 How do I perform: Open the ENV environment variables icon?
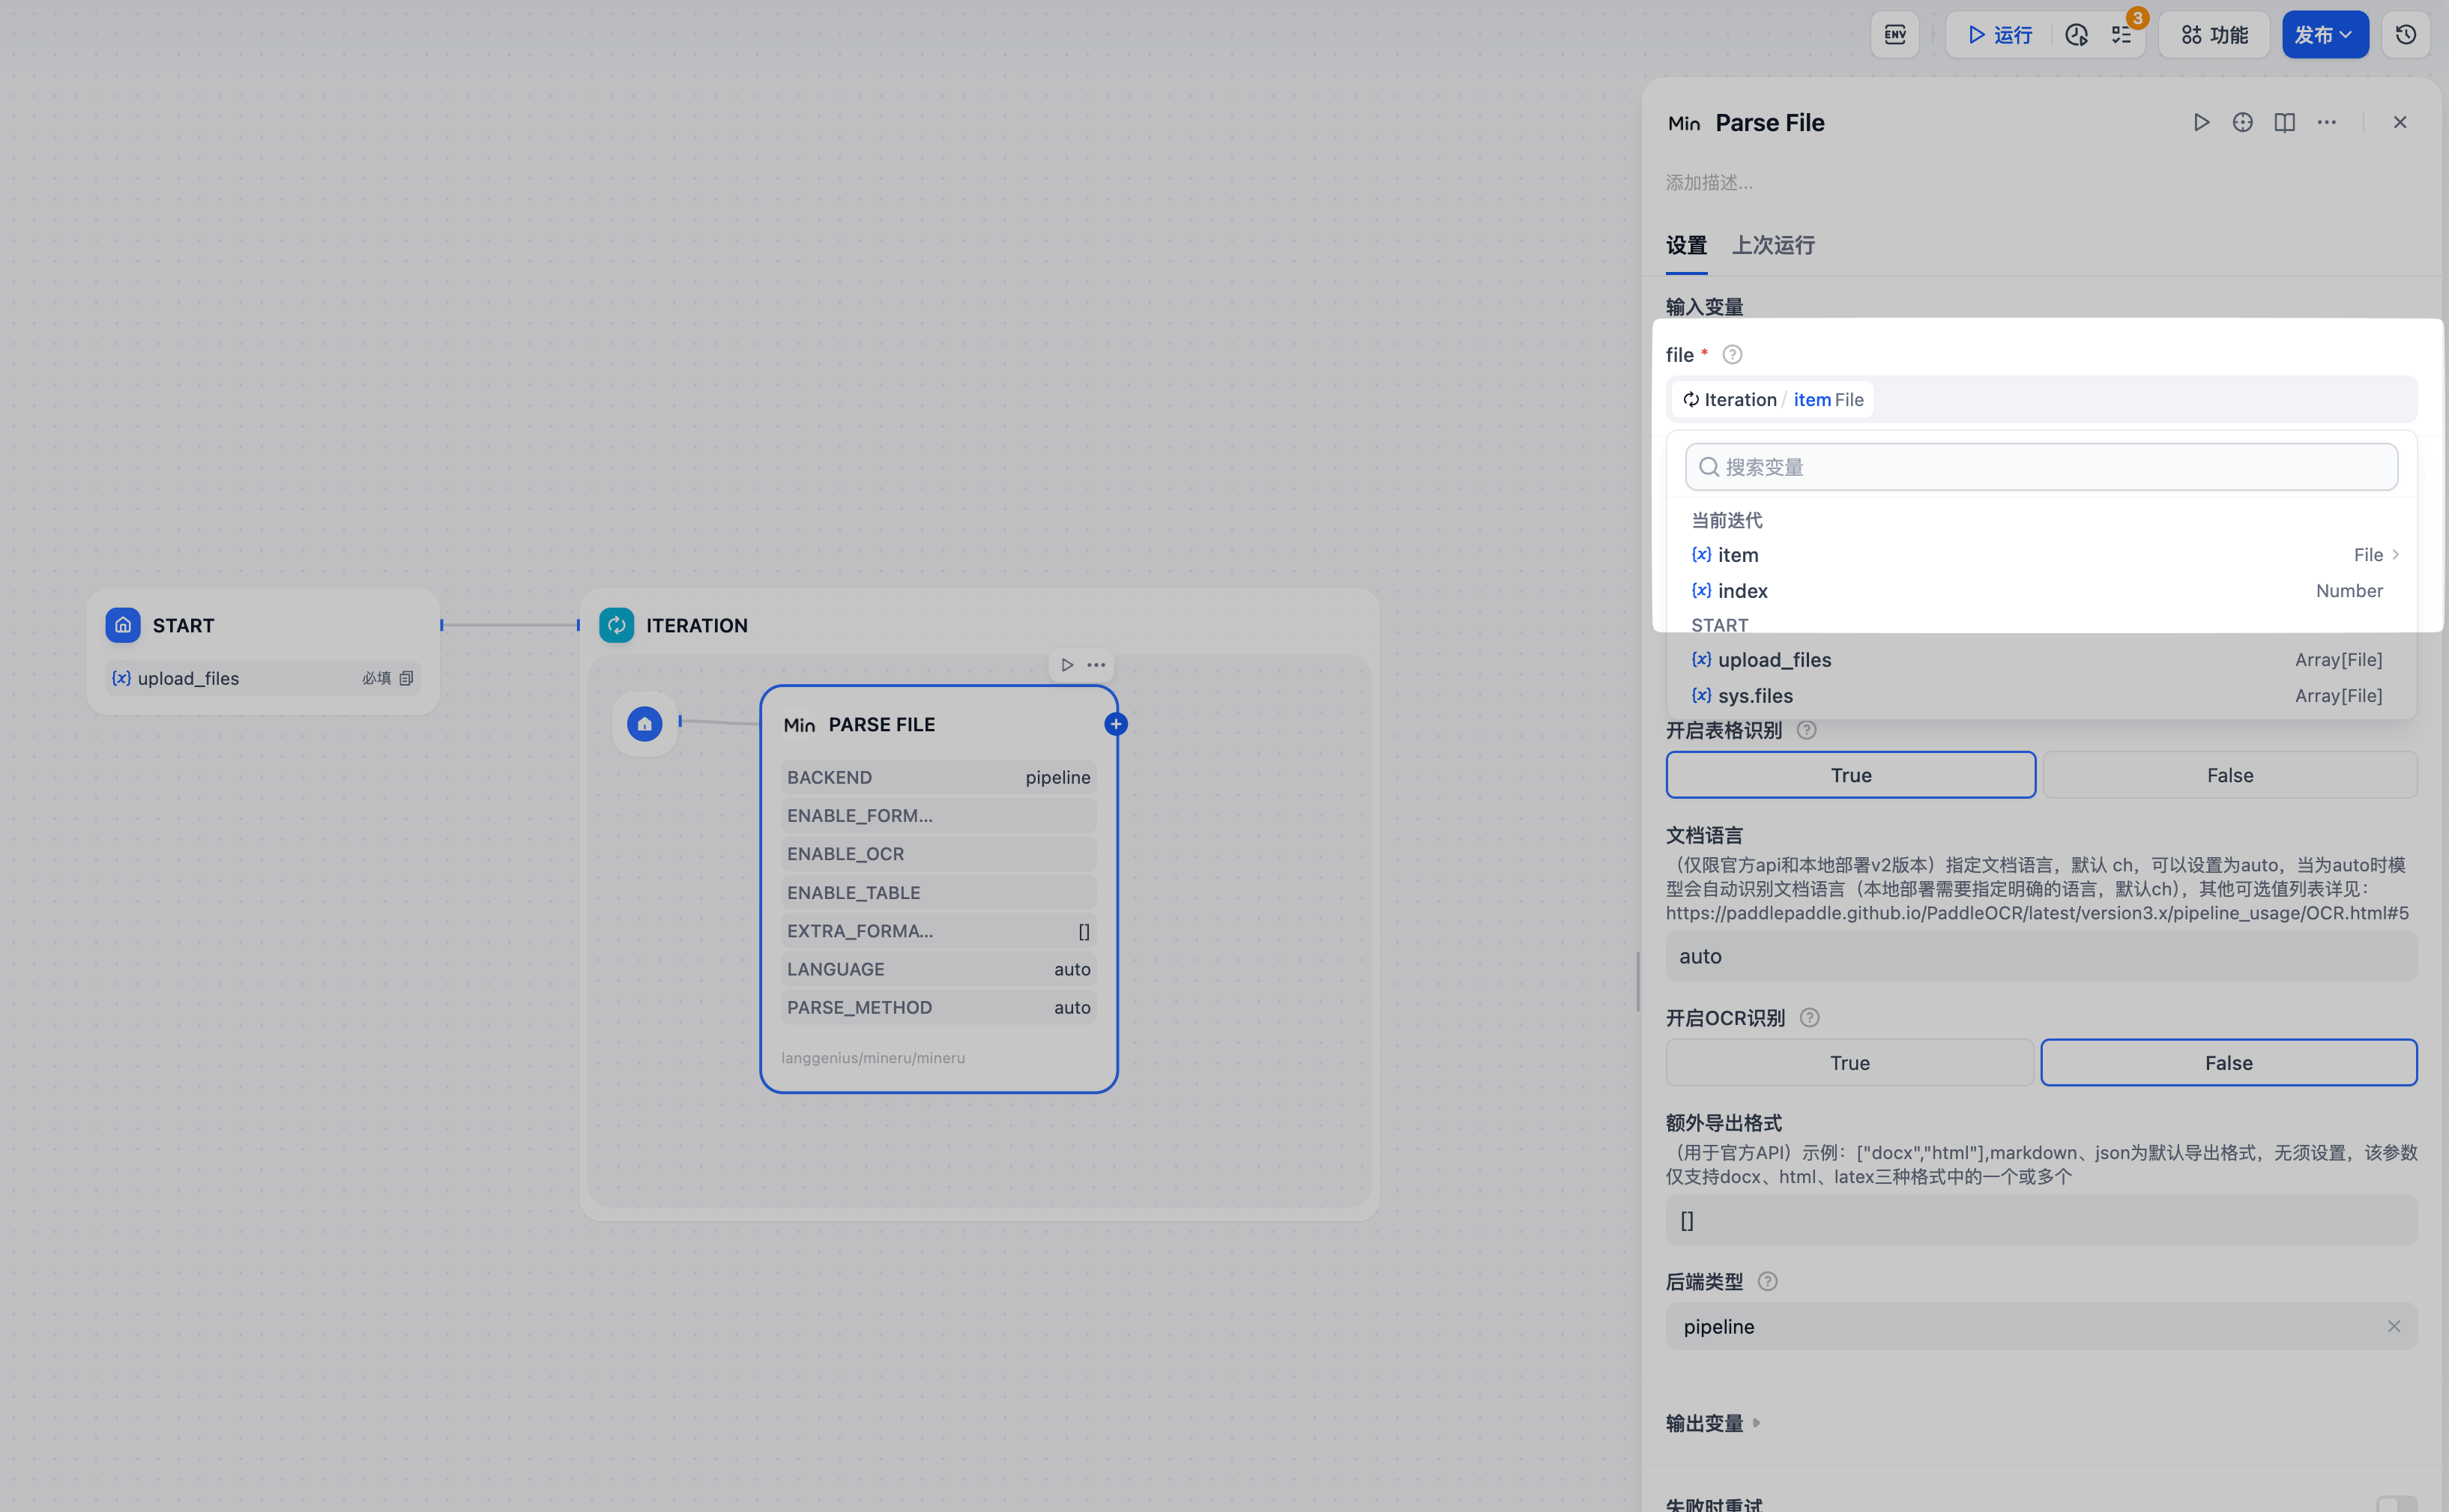tap(1894, 35)
